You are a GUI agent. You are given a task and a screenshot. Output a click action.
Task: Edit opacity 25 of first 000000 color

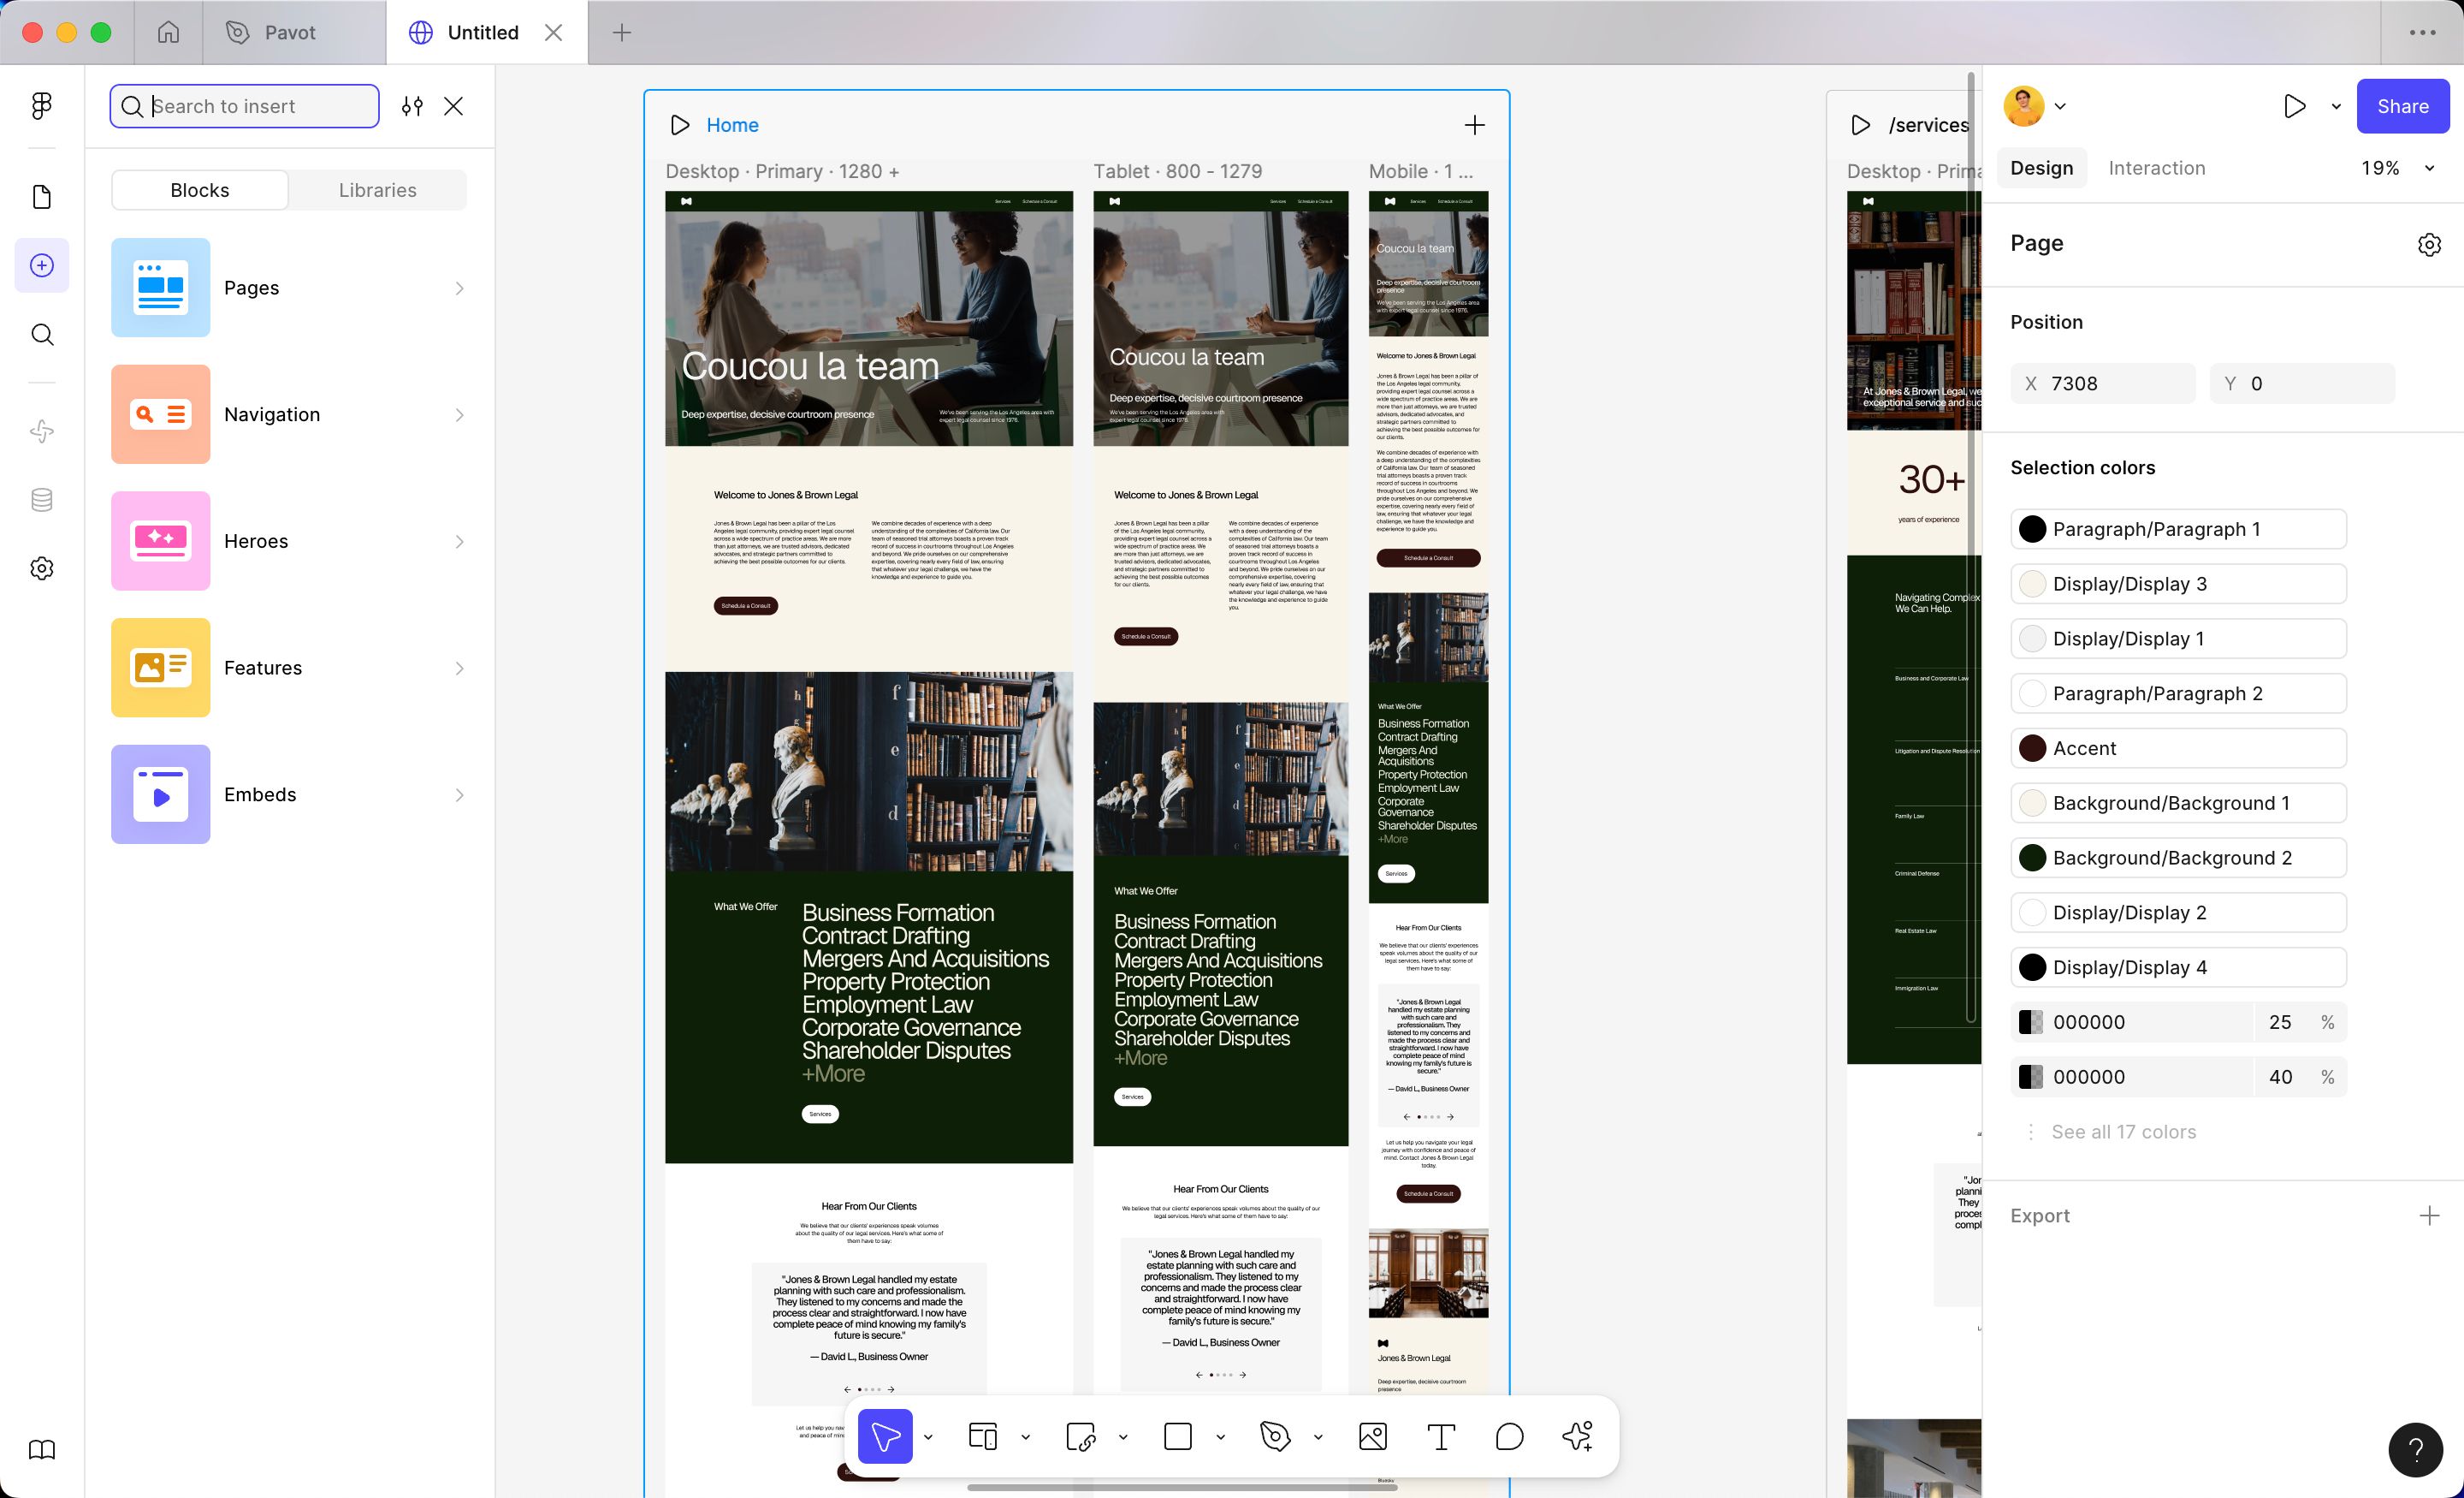pos(2280,1022)
